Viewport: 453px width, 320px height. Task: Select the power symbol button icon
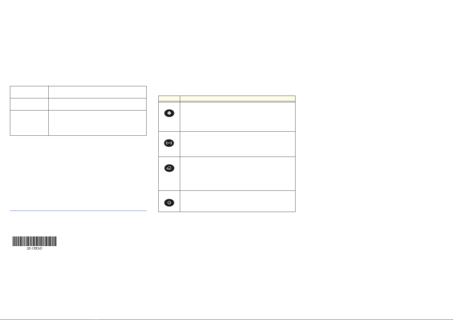coord(169,203)
